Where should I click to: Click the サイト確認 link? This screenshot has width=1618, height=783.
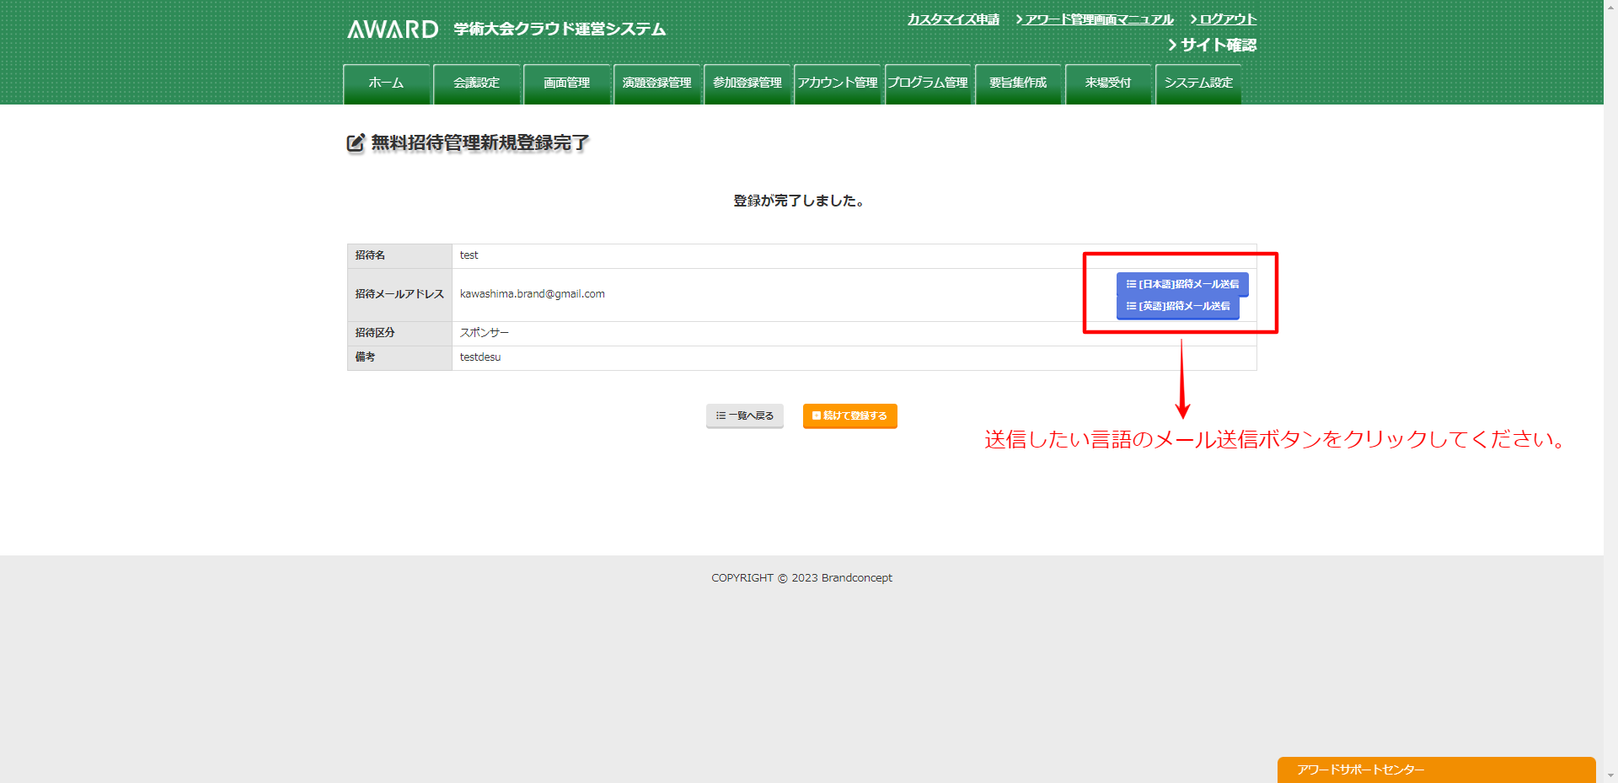point(1217,46)
